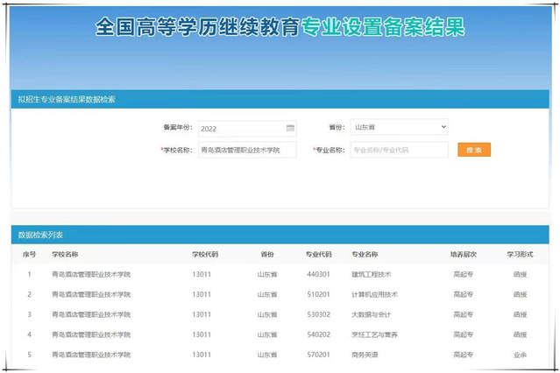Click major code 440301 in the table
The width and height of the screenshot is (560, 373).
click(x=317, y=274)
